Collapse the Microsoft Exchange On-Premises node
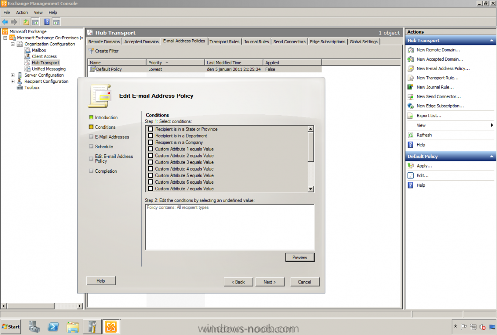The width and height of the screenshot is (497, 335). 5,38
